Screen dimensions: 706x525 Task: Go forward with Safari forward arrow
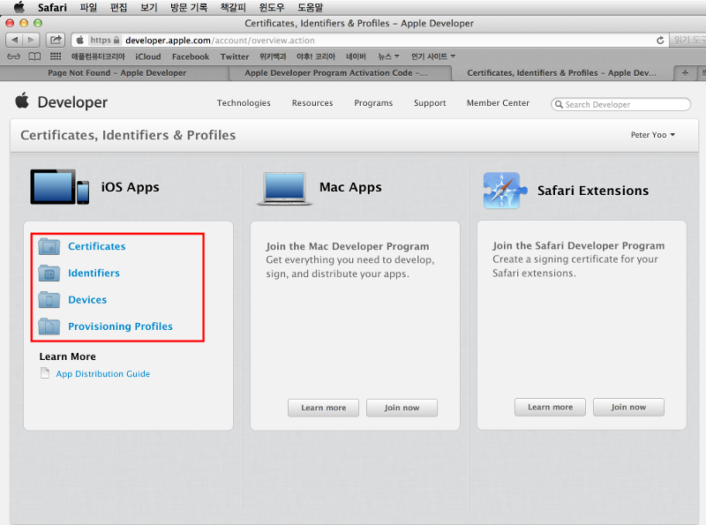point(31,40)
